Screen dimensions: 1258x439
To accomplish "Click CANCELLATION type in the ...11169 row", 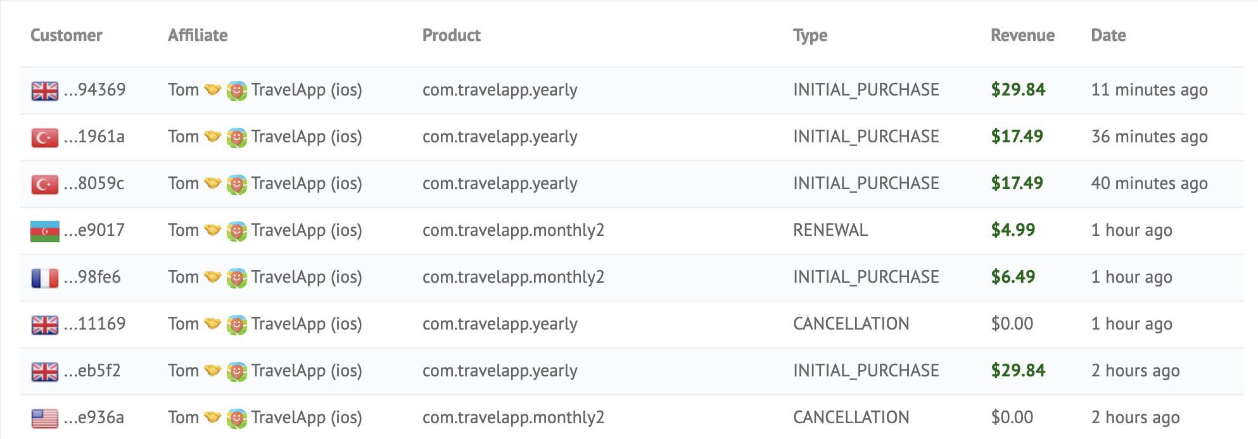I will tap(851, 324).
